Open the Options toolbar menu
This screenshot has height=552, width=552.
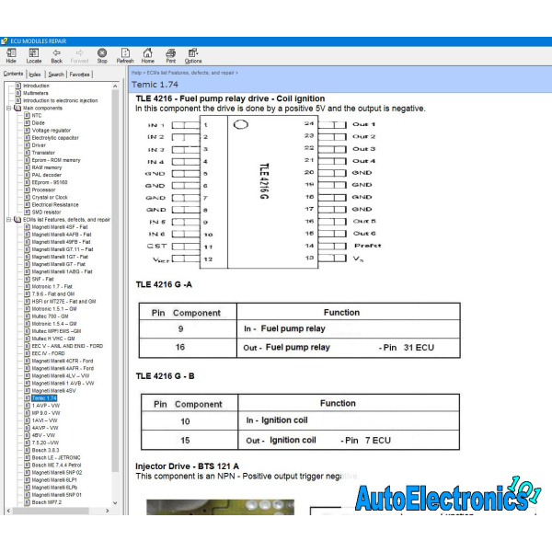(x=193, y=55)
